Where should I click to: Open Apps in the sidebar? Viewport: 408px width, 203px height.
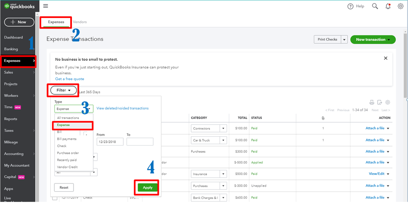[x=9, y=189]
